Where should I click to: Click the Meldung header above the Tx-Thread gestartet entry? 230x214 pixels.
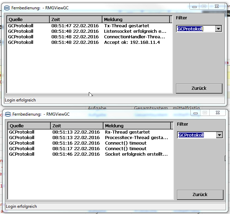pyautogui.click(x=136, y=19)
